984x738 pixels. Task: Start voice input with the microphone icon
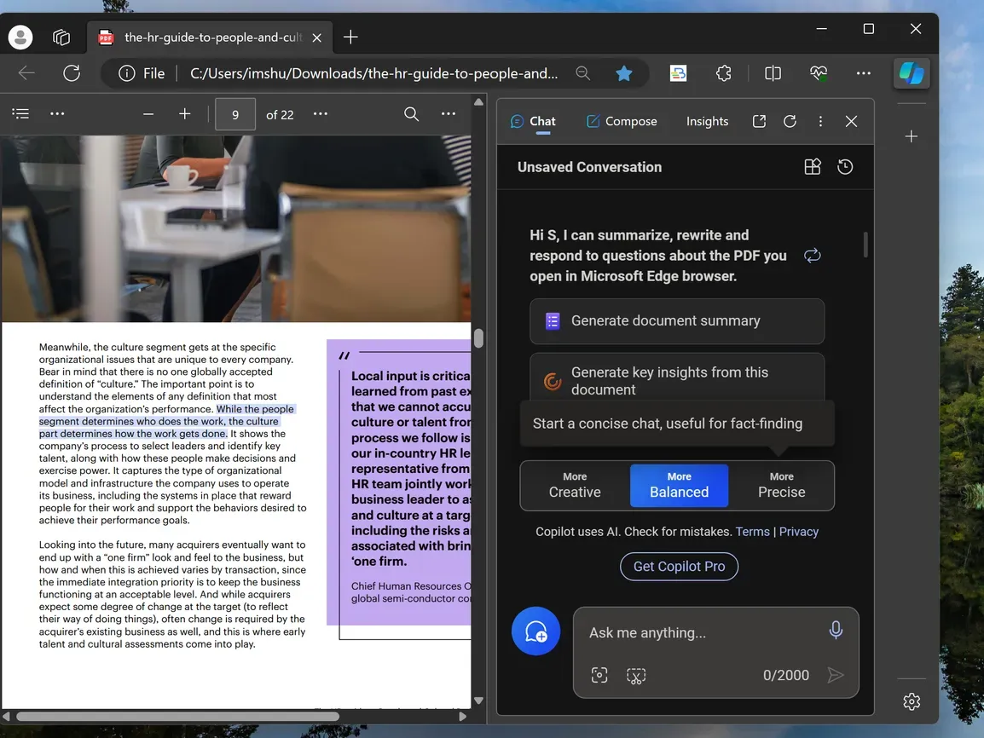pos(836,630)
